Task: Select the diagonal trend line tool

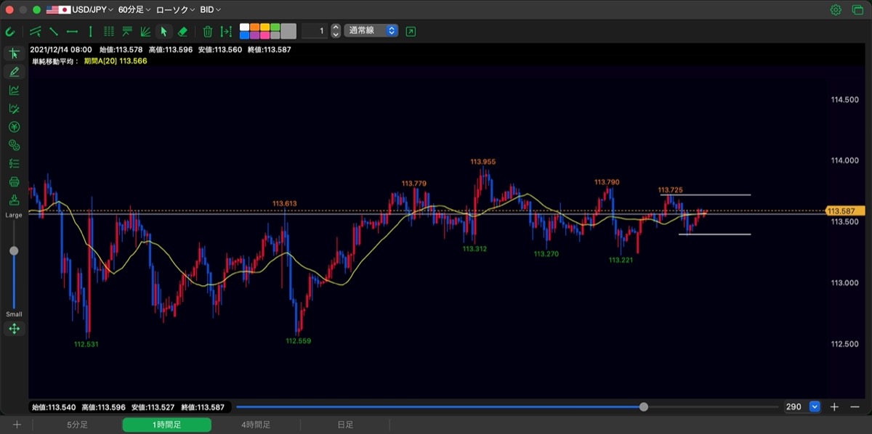Action: pos(53,31)
